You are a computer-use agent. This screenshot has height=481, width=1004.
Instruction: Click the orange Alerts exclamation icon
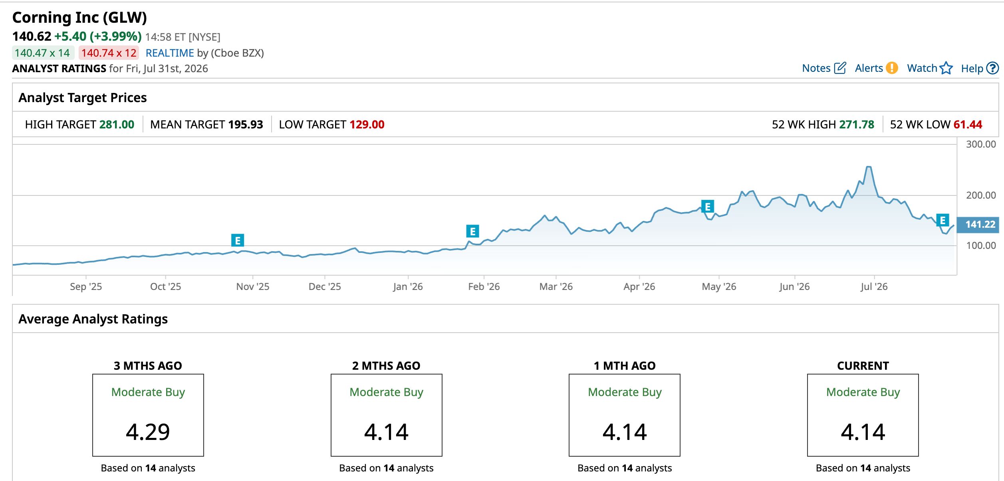[x=892, y=68]
